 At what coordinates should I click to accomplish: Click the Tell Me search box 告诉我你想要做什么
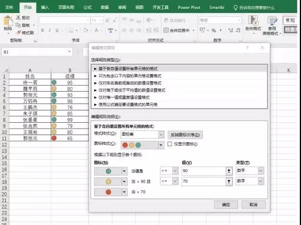coord(254,8)
